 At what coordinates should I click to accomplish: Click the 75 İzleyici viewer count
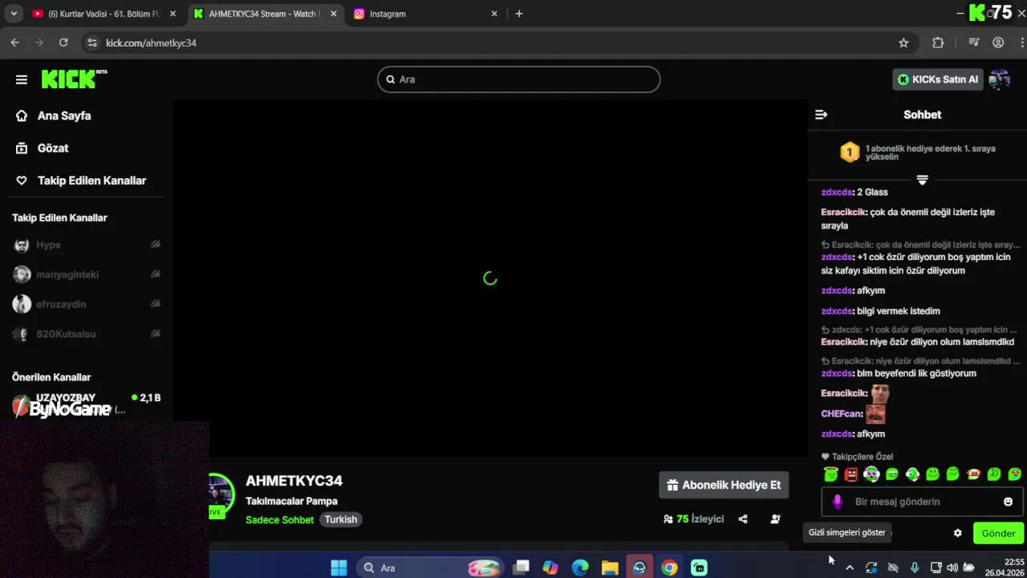(693, 519)
